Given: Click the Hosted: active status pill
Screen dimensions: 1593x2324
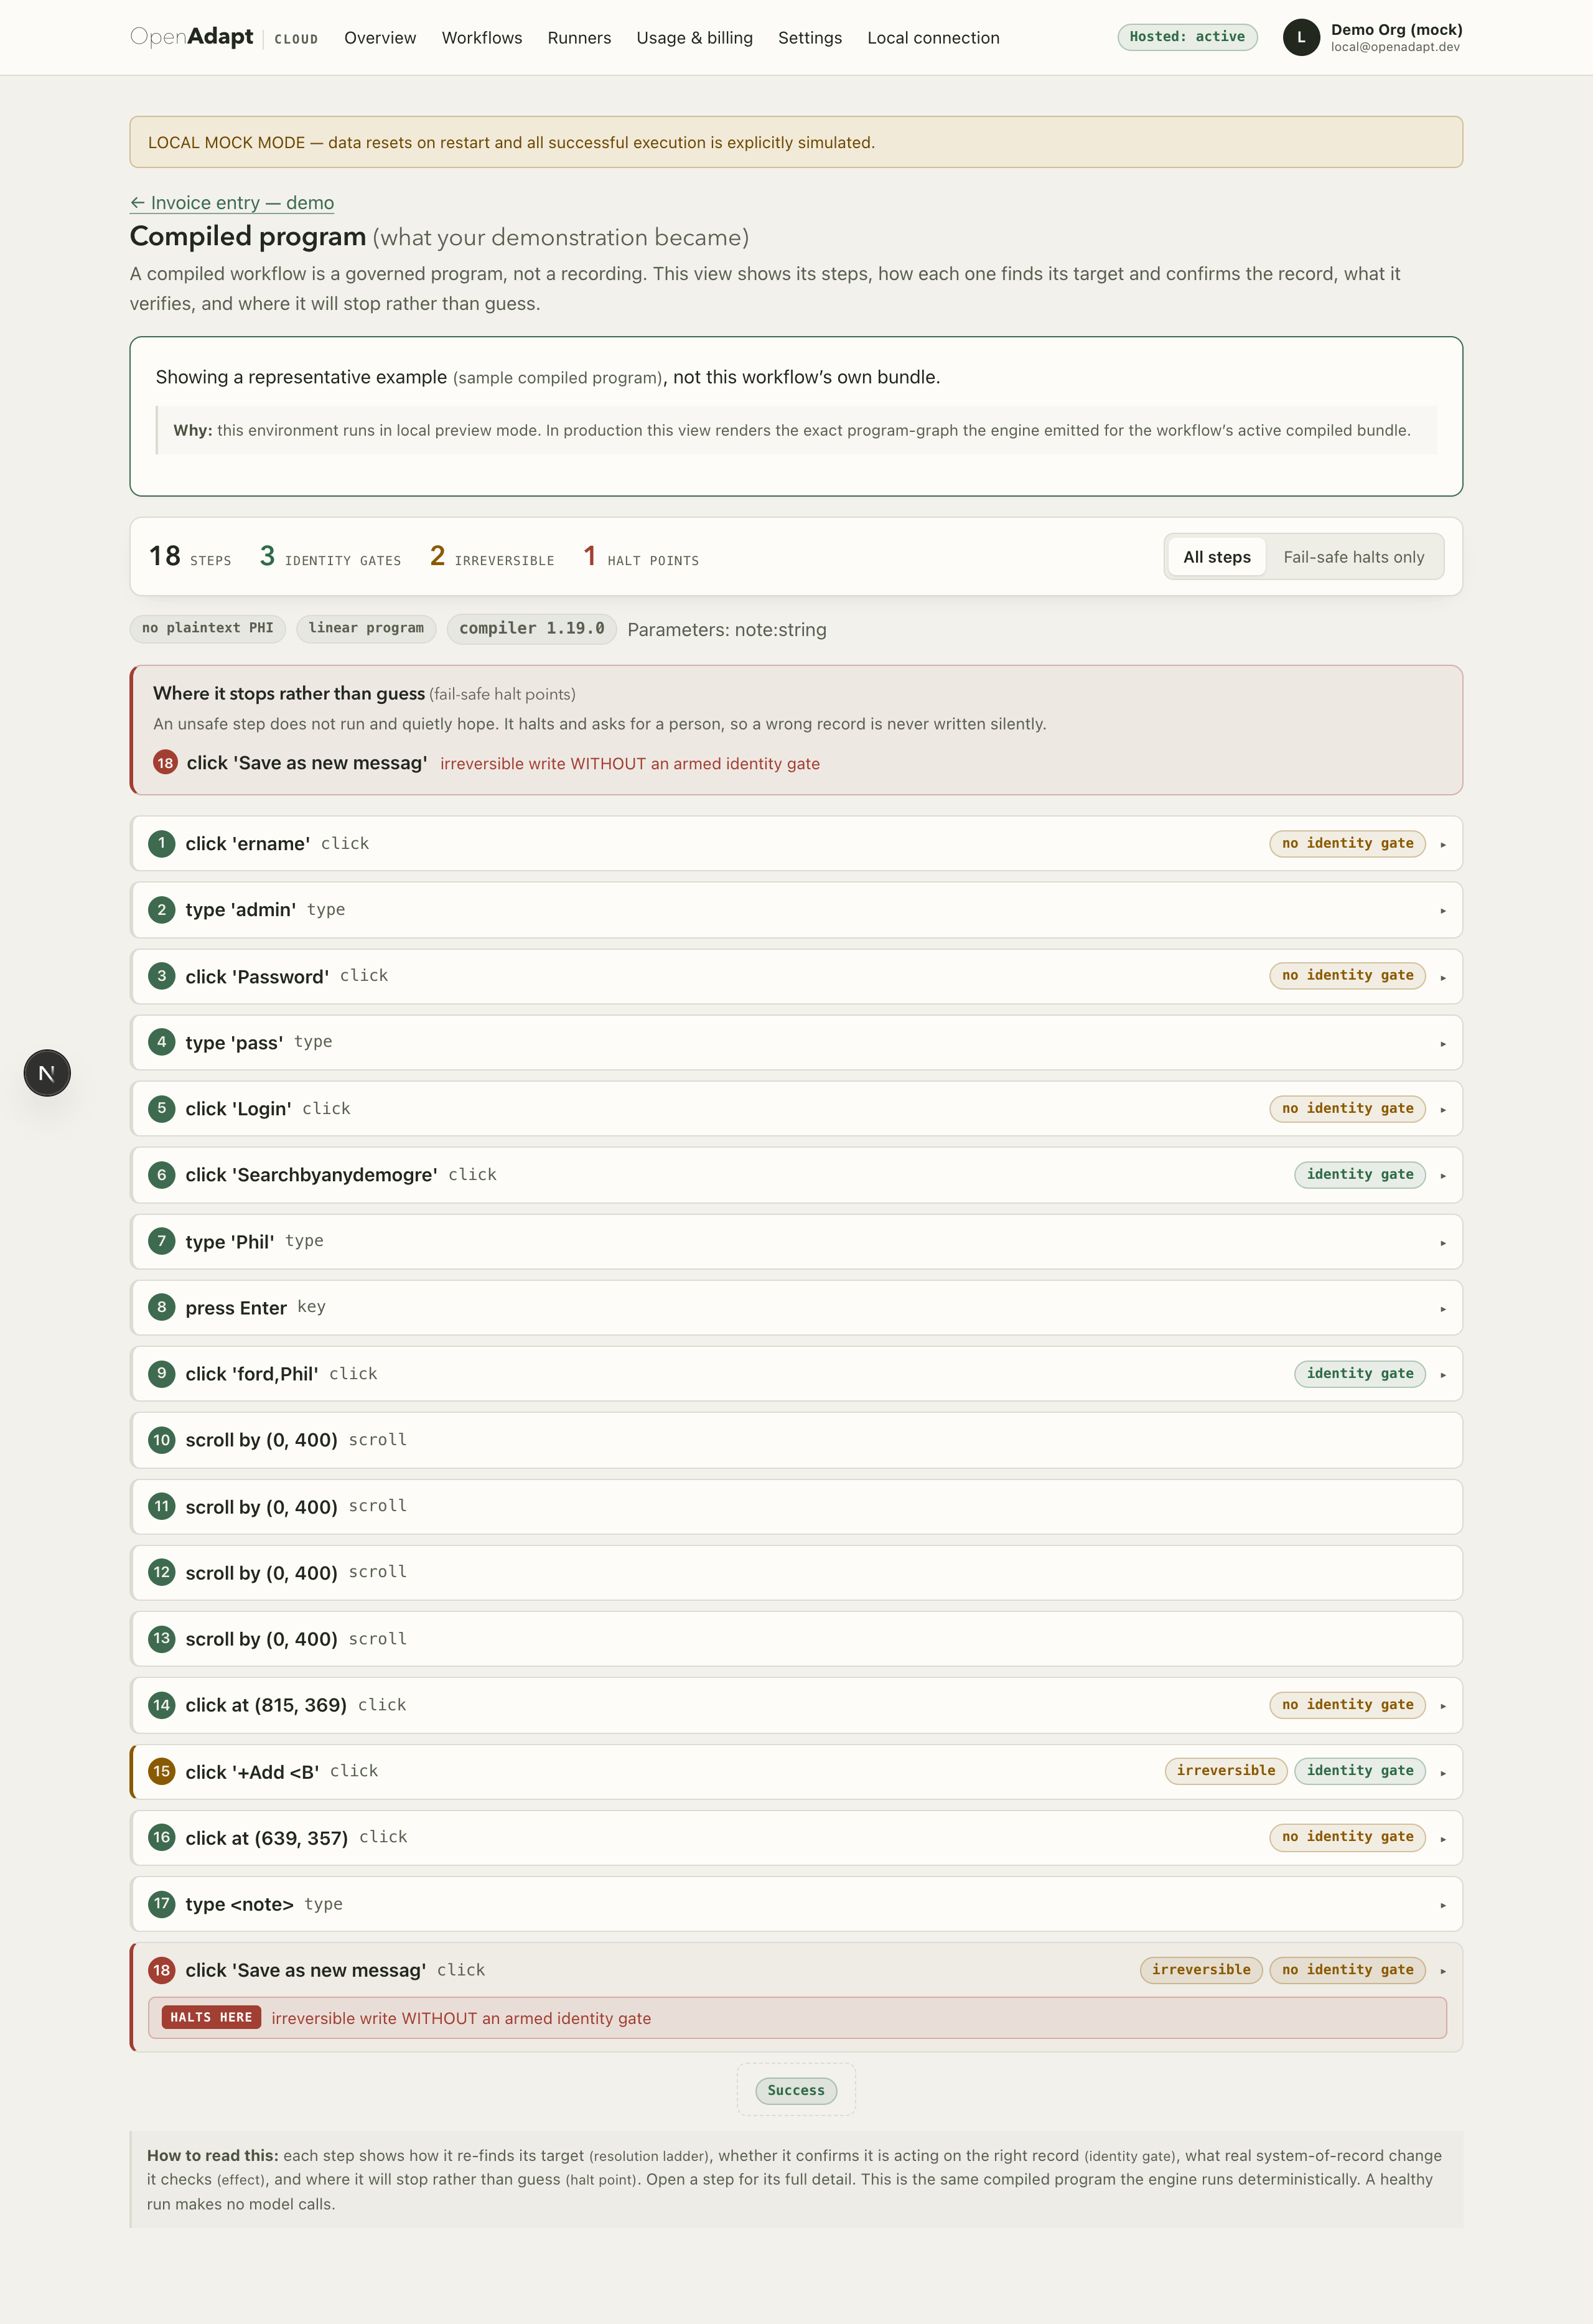Looking at the screenshot, I should tap(1187, 37).
